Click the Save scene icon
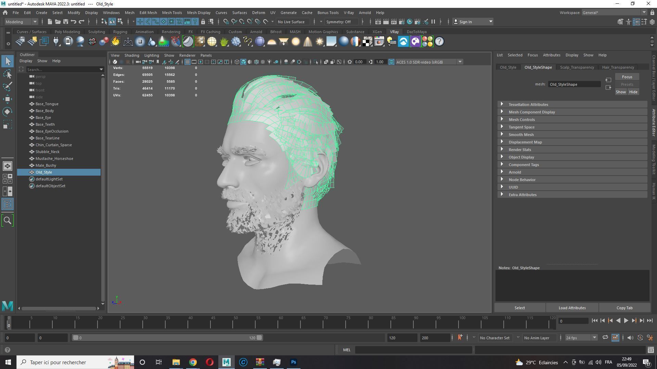 pyautogui.click(x=65, y=22)
